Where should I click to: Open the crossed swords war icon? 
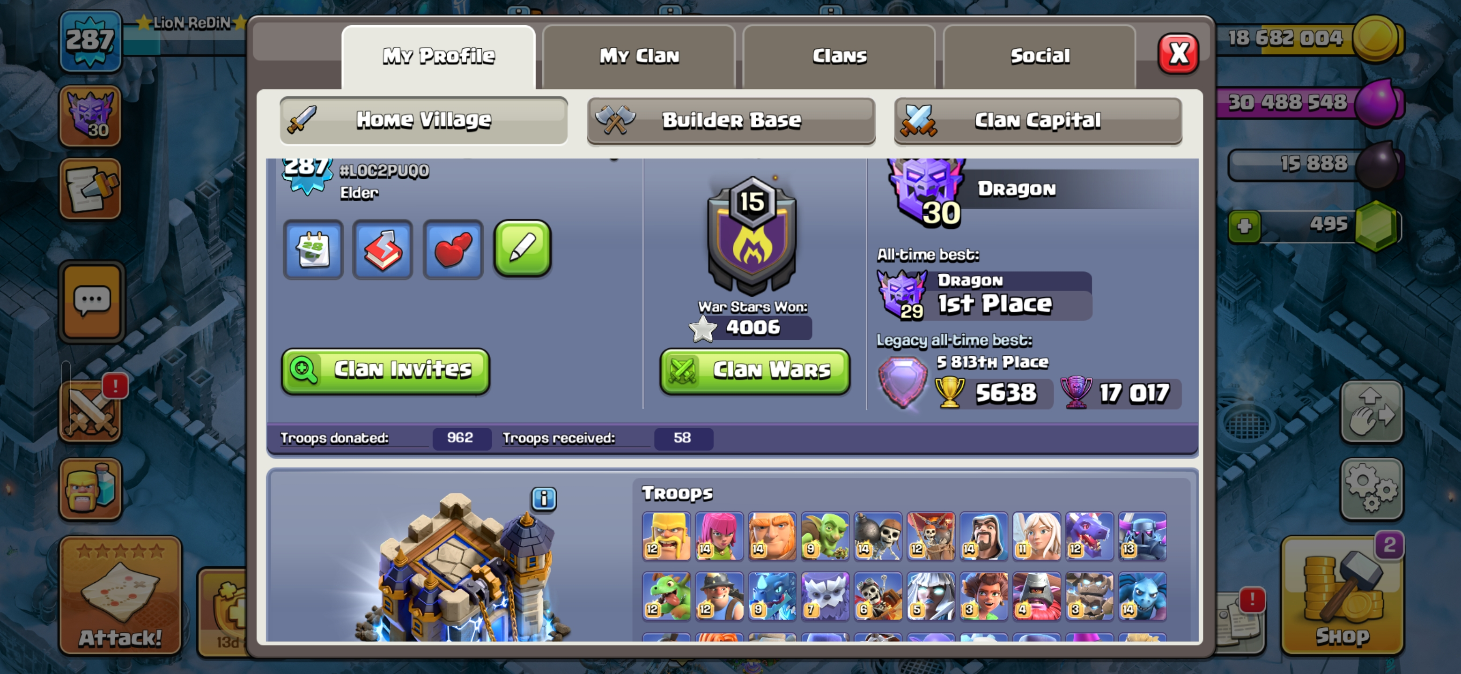point(91,410)
